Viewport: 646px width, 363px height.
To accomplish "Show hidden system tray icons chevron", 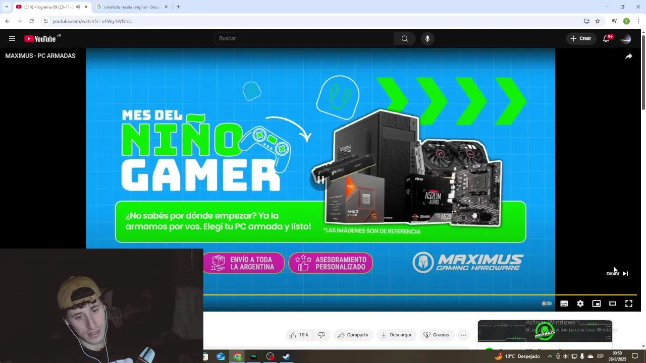I will [x=550, y=356].
